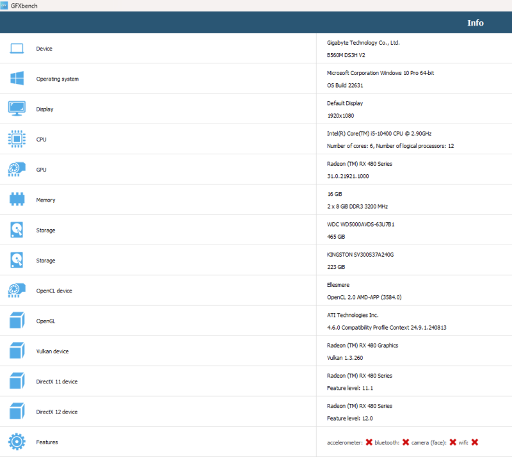Viewport: 512px width, 459px height.
Task: Click the Device row label
Action: pos(44,49)
